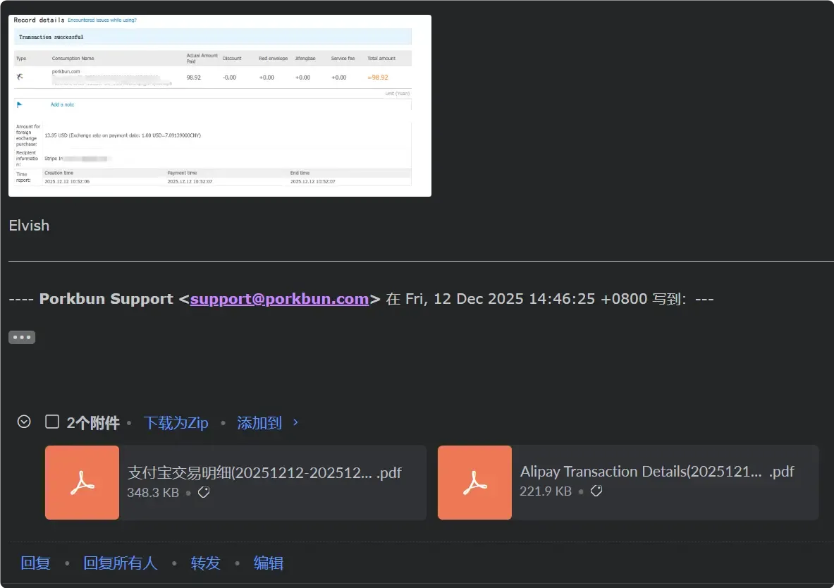Click the 2个附件 attachments count label
Image resolution: width=834 pixels, height=588 pixels.
click(92, 423)
